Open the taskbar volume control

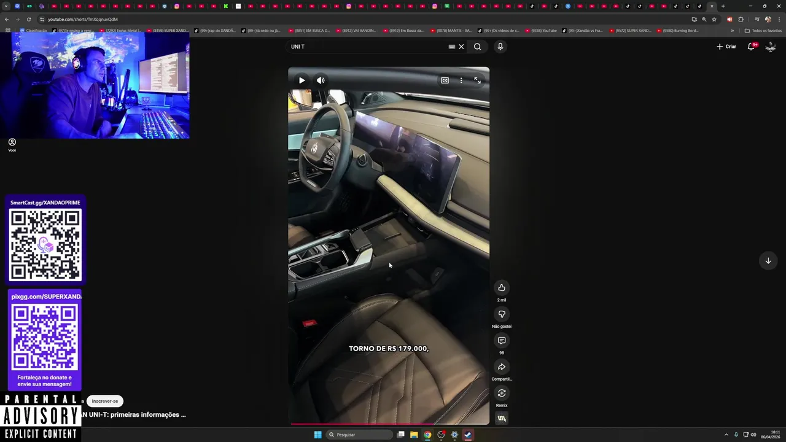pos(753,435)
